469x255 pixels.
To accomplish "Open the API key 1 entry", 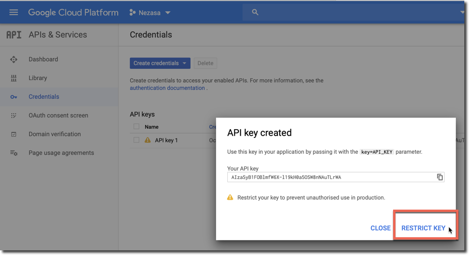I will click(x=166, y=140).
